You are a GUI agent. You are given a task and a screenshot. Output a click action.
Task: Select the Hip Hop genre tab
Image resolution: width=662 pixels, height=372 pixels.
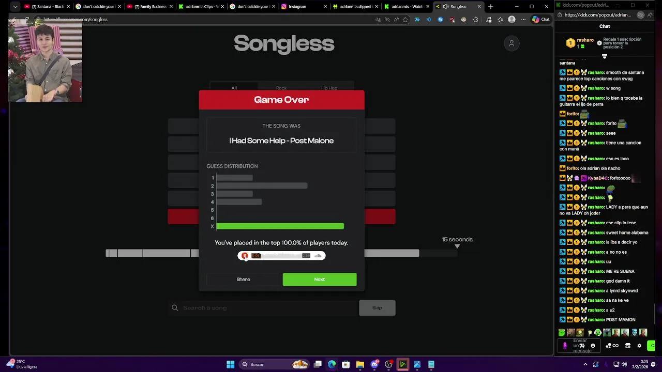(329, 88)
